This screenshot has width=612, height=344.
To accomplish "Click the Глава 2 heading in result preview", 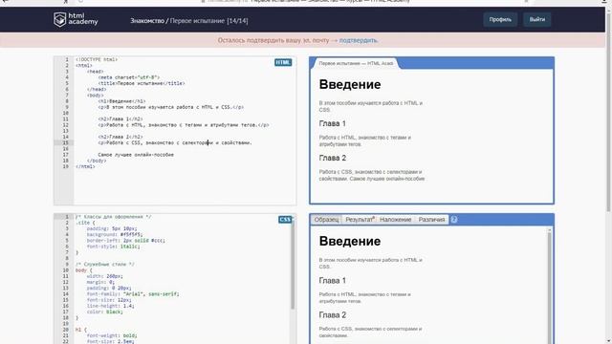I will (333, 158).
